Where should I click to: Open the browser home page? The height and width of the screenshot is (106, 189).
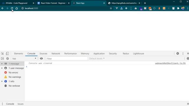pyautogui.click(x=17, y=8)
